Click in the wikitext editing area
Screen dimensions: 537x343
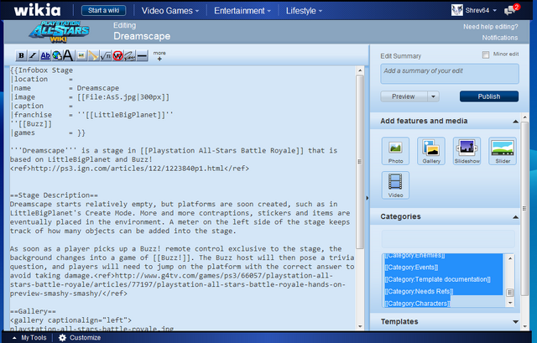183,198
